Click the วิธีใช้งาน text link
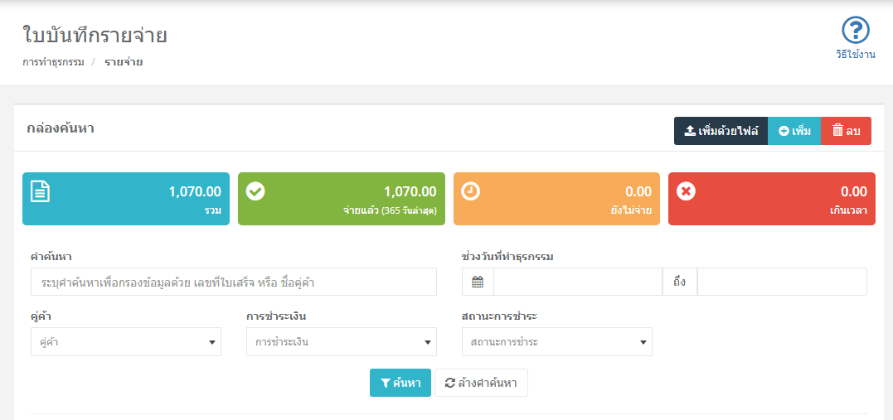Screen dimensions: 893x420 click(856, 55)
